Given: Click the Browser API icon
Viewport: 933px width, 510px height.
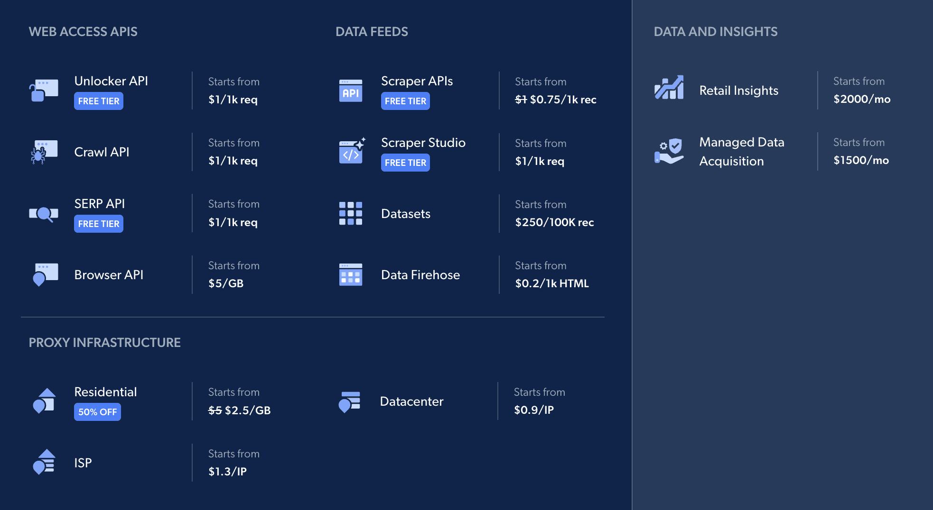Looking at the screenshot, I should pyautogui.click(x=45, y=275).
